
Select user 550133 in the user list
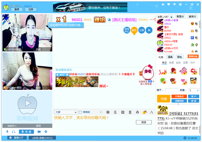[x=177, y=43]
